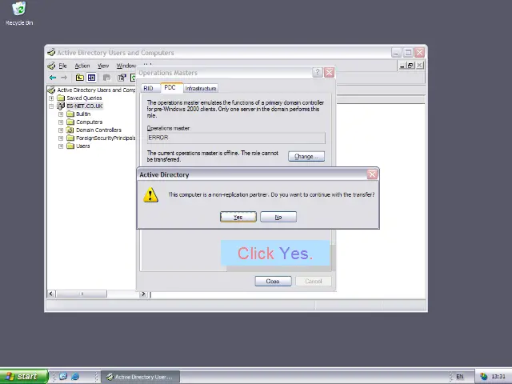This screenshot has height=384, width=512.
Task: Confirm the transfer by clicking Yes
Action: [238, 217]
